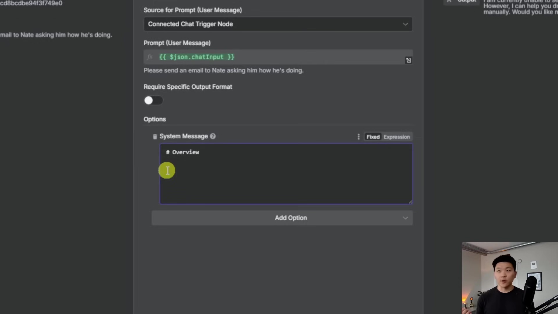Open the System Message three-dot options menu

(x=358, y=137)
